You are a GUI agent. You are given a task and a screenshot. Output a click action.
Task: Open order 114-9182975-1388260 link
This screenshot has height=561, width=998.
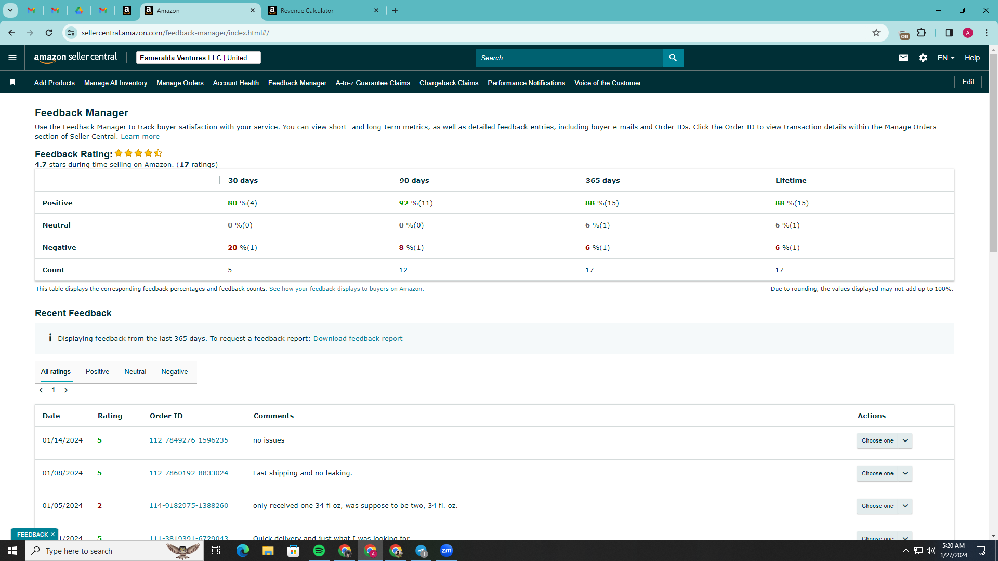tap(189, 506)
